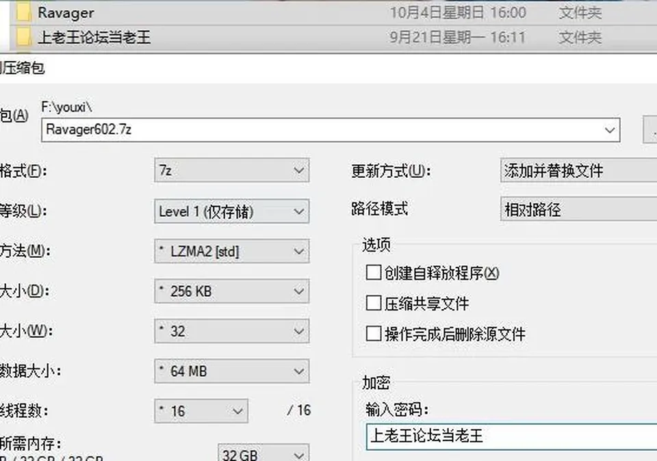Screen dimensions: 657x461
Task: Click the 加密 group label
Action: [376, 383]
